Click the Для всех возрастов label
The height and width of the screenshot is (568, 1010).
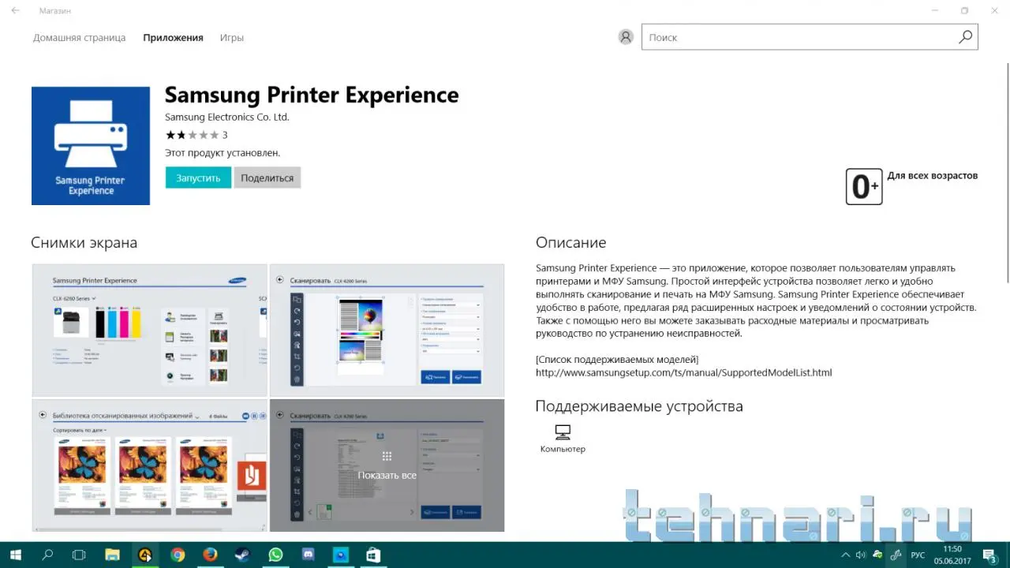933,175
